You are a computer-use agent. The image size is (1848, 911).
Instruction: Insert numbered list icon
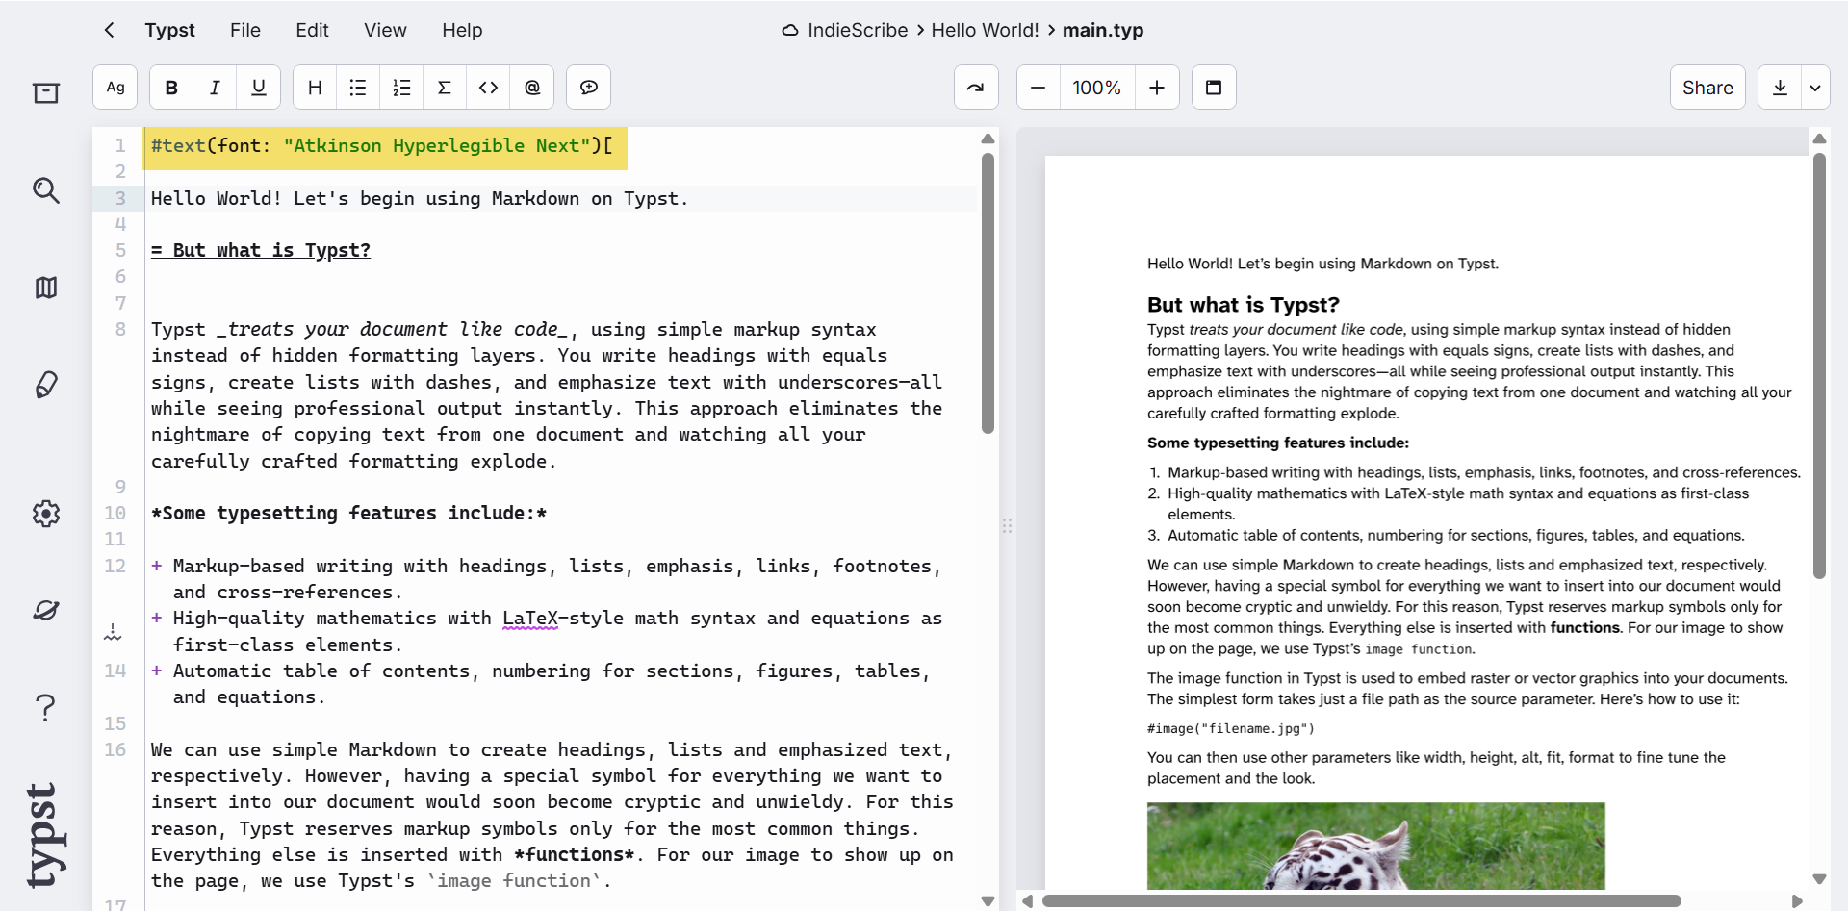pyautogui.click(x=401, y=88)
